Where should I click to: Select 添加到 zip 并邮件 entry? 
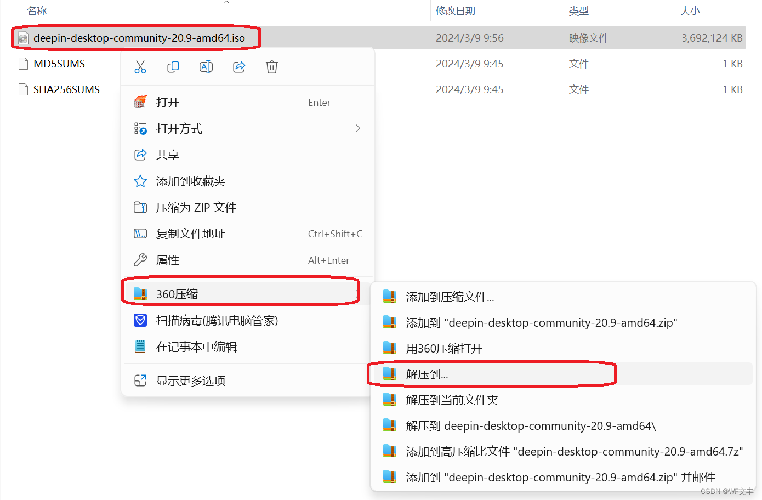[563, 478]
